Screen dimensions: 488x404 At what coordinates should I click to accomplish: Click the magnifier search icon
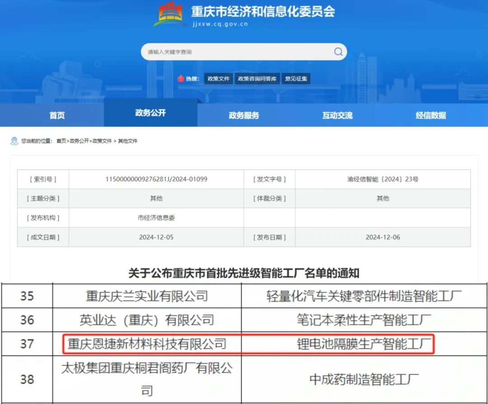tap(338, 52)
